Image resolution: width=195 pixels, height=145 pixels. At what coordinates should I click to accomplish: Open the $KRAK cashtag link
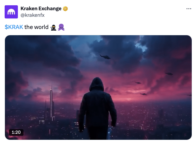(14, 27)
